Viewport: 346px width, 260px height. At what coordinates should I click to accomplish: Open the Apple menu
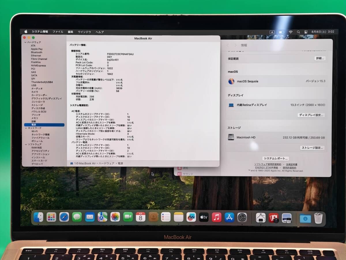pos(26,32)
